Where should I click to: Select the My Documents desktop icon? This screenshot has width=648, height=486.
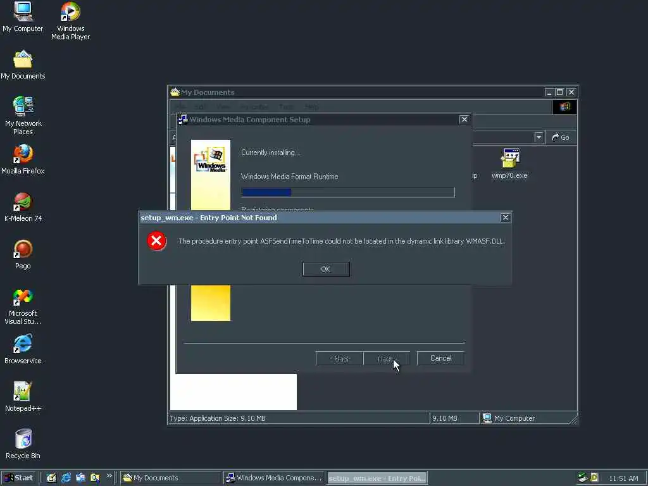tap(23, 65)
